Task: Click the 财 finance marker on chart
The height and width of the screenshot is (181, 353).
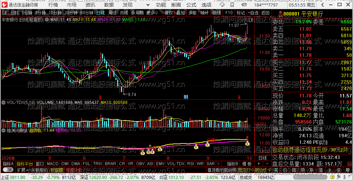Action: pos(186,97)
